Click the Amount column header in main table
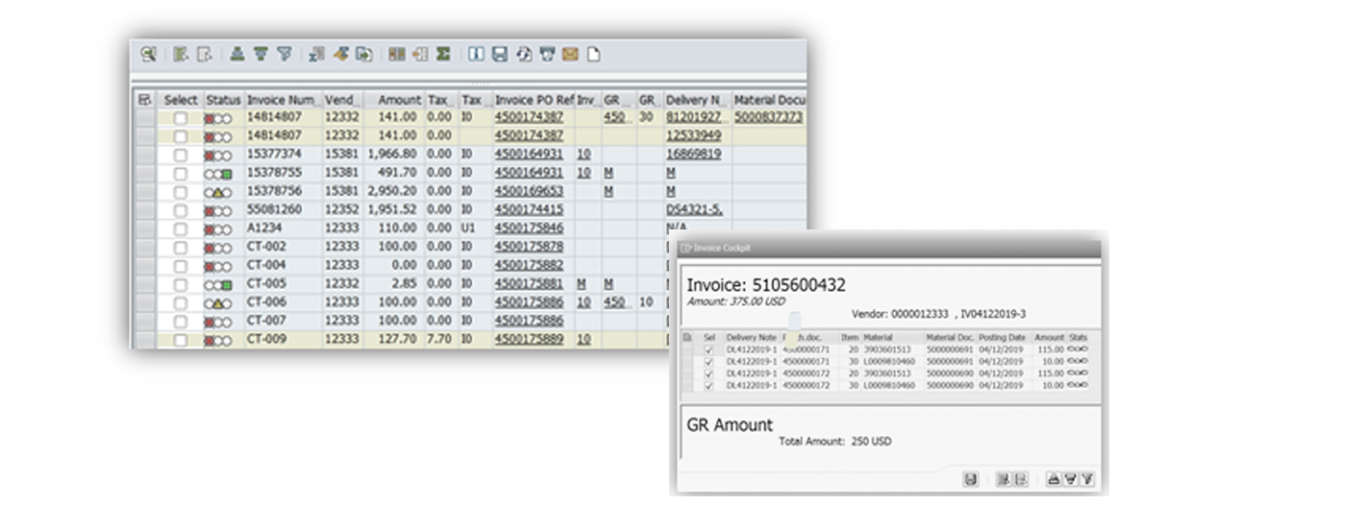The height and width of the screenshot is (528, 1365). click(x=395, y=100)
